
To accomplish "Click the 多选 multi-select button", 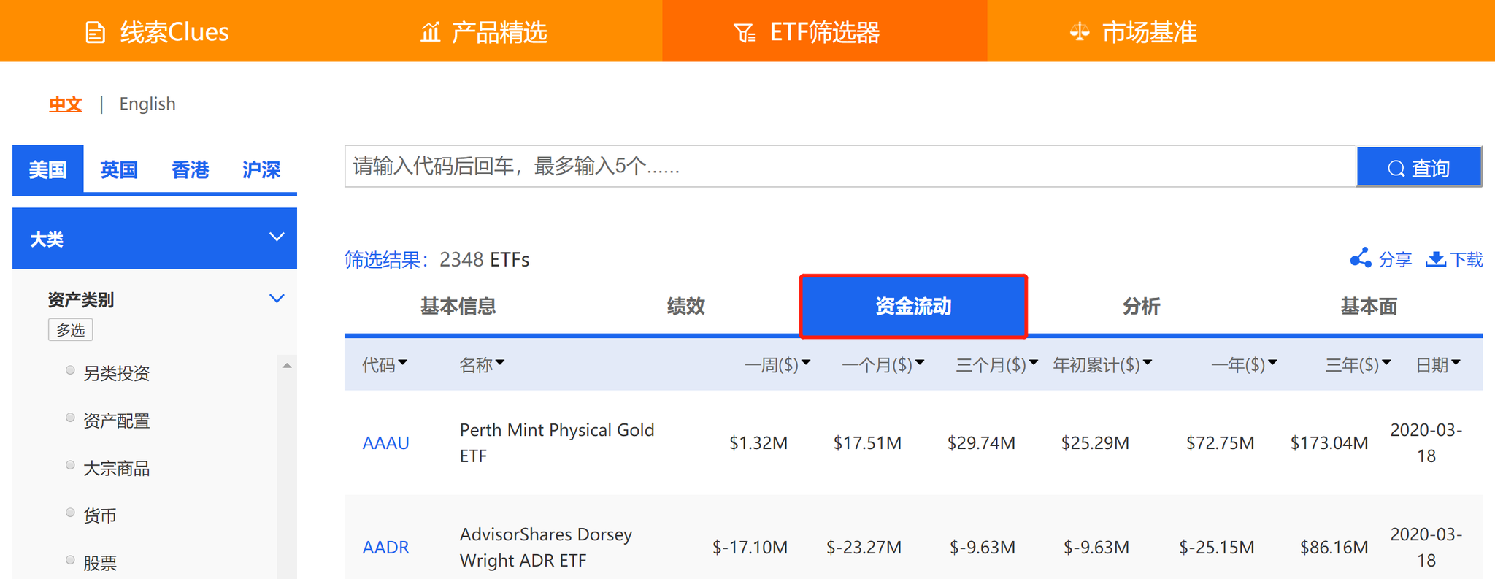I will pos(71,330).
